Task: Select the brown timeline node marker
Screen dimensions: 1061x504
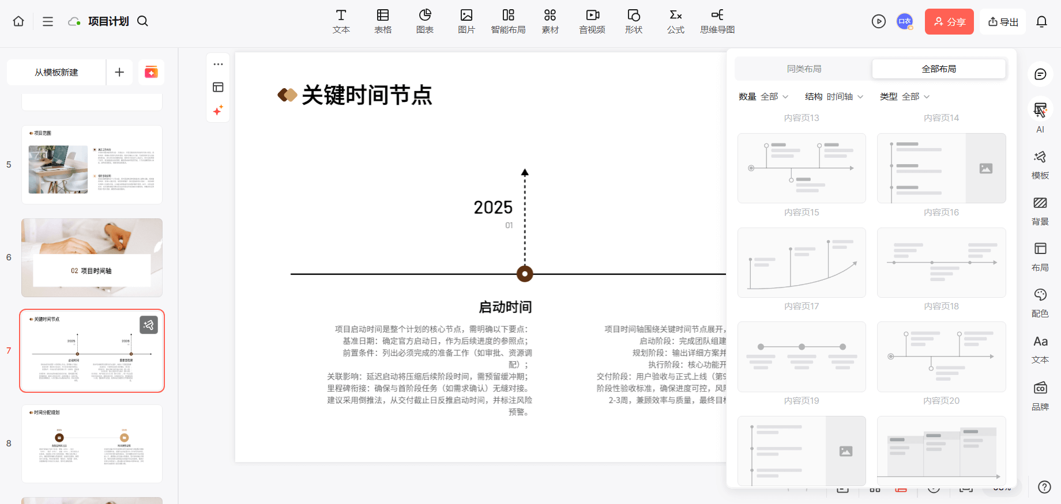Action: pyautogui.click(x=525, y=274)
